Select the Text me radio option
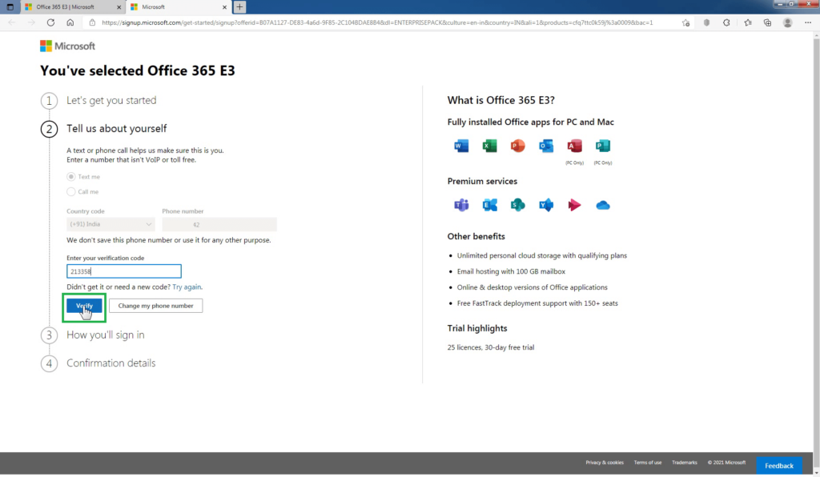 (71, 177)
